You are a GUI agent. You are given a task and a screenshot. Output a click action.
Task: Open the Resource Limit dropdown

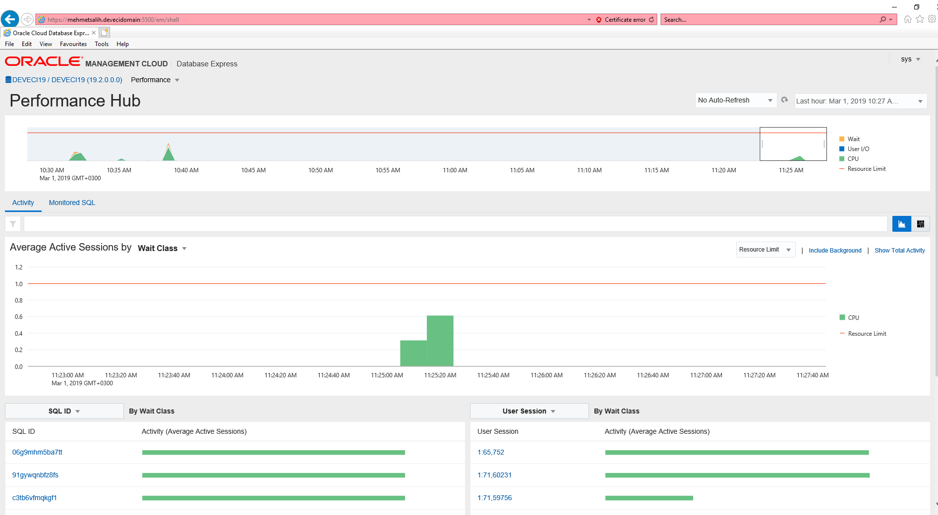pyautogui.click(x=765, y=250)
